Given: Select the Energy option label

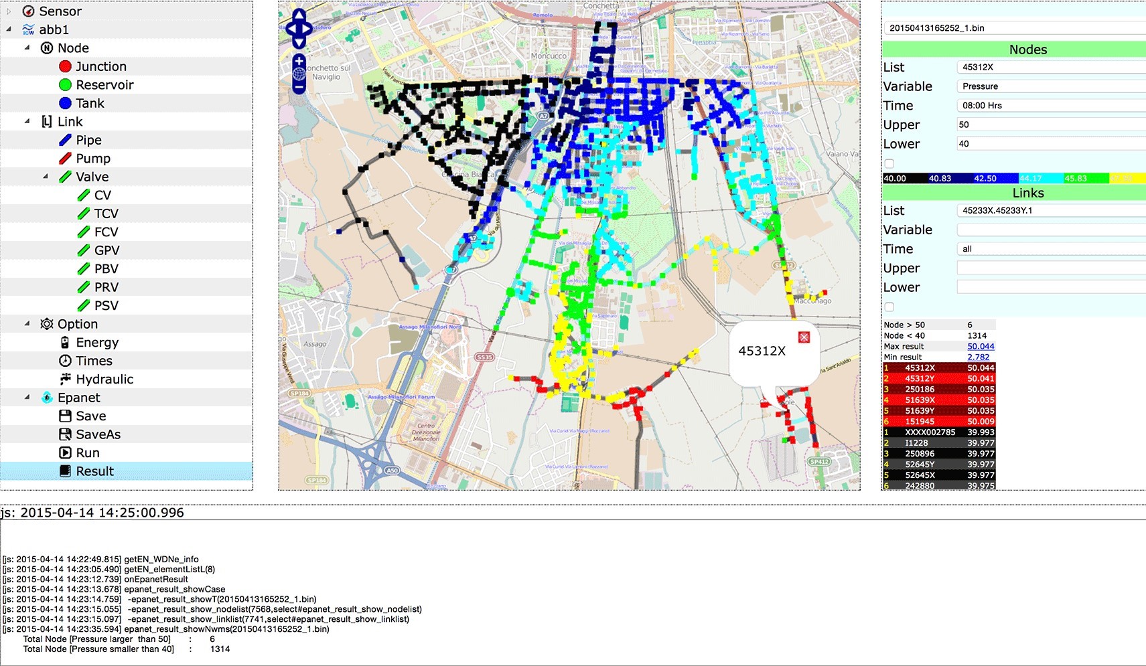Looking at the screenshot, I should click(x=97, y=343).
